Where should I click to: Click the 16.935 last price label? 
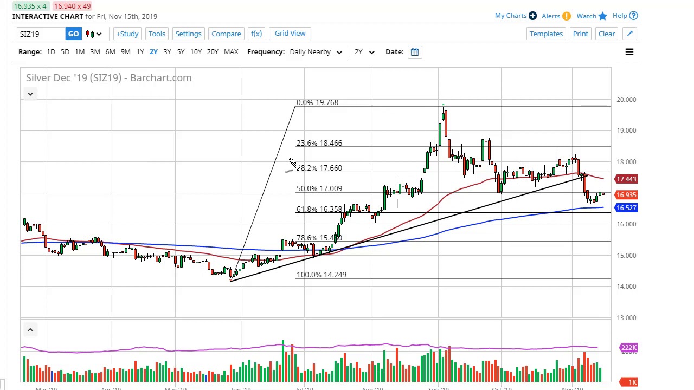[x=626, y=194]
